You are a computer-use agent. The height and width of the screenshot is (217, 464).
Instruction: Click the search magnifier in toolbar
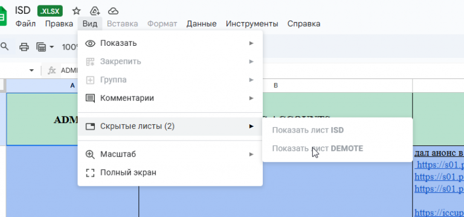[4, 46]
